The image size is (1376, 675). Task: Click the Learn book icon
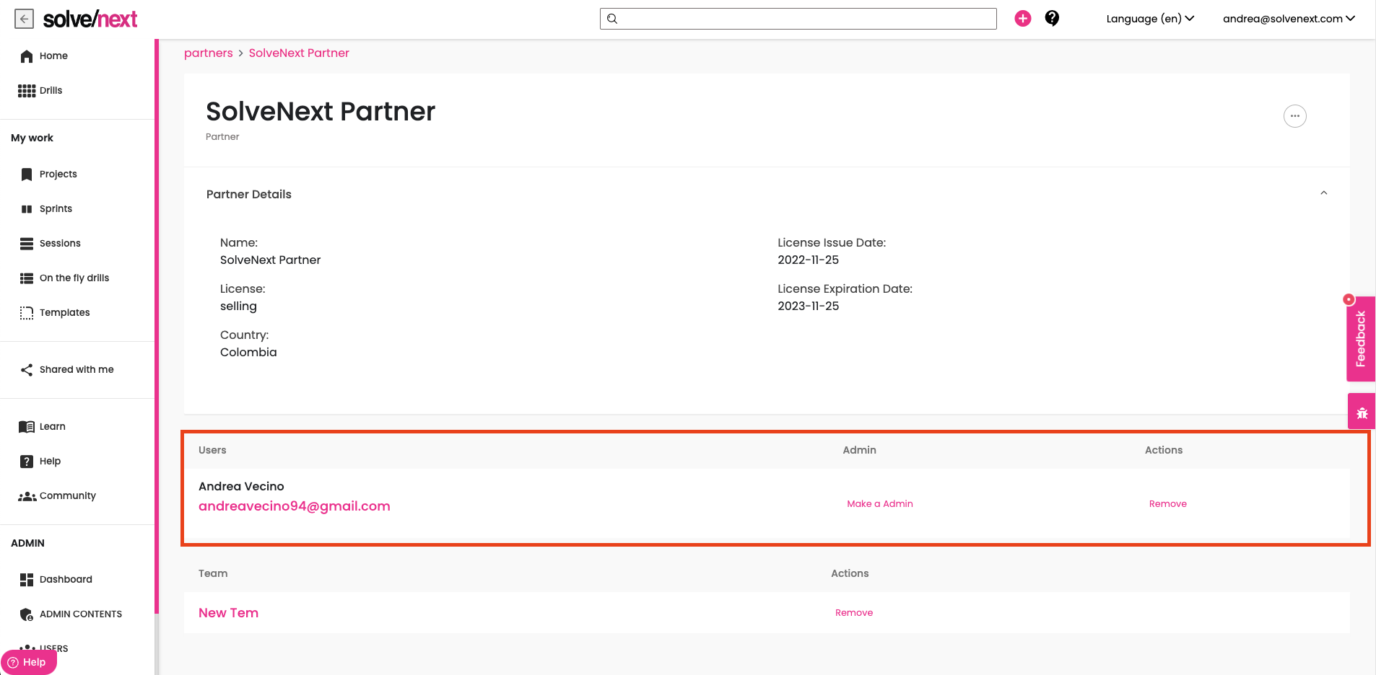pos(27,427)
